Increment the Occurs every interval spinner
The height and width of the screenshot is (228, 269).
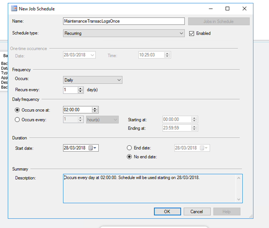80,118
